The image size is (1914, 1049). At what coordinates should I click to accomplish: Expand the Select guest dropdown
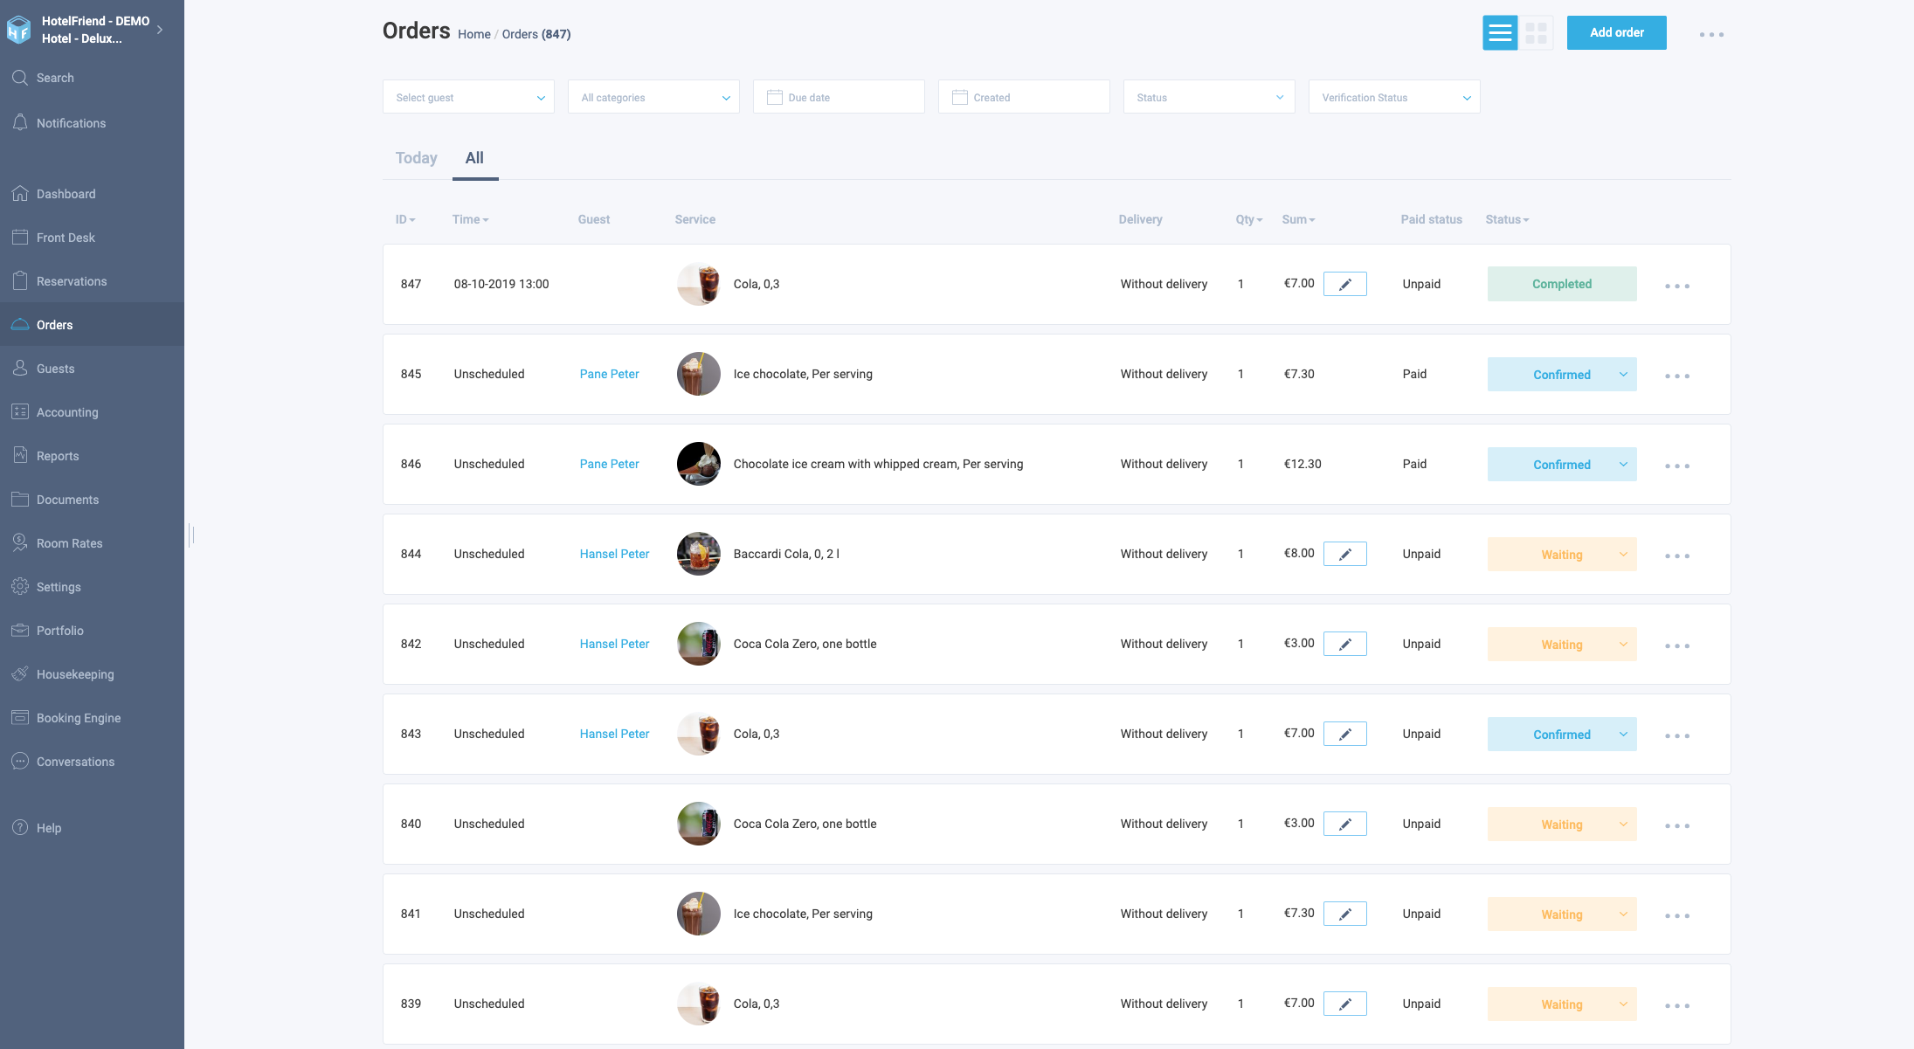pyautogui.click(x=468, y=97)
